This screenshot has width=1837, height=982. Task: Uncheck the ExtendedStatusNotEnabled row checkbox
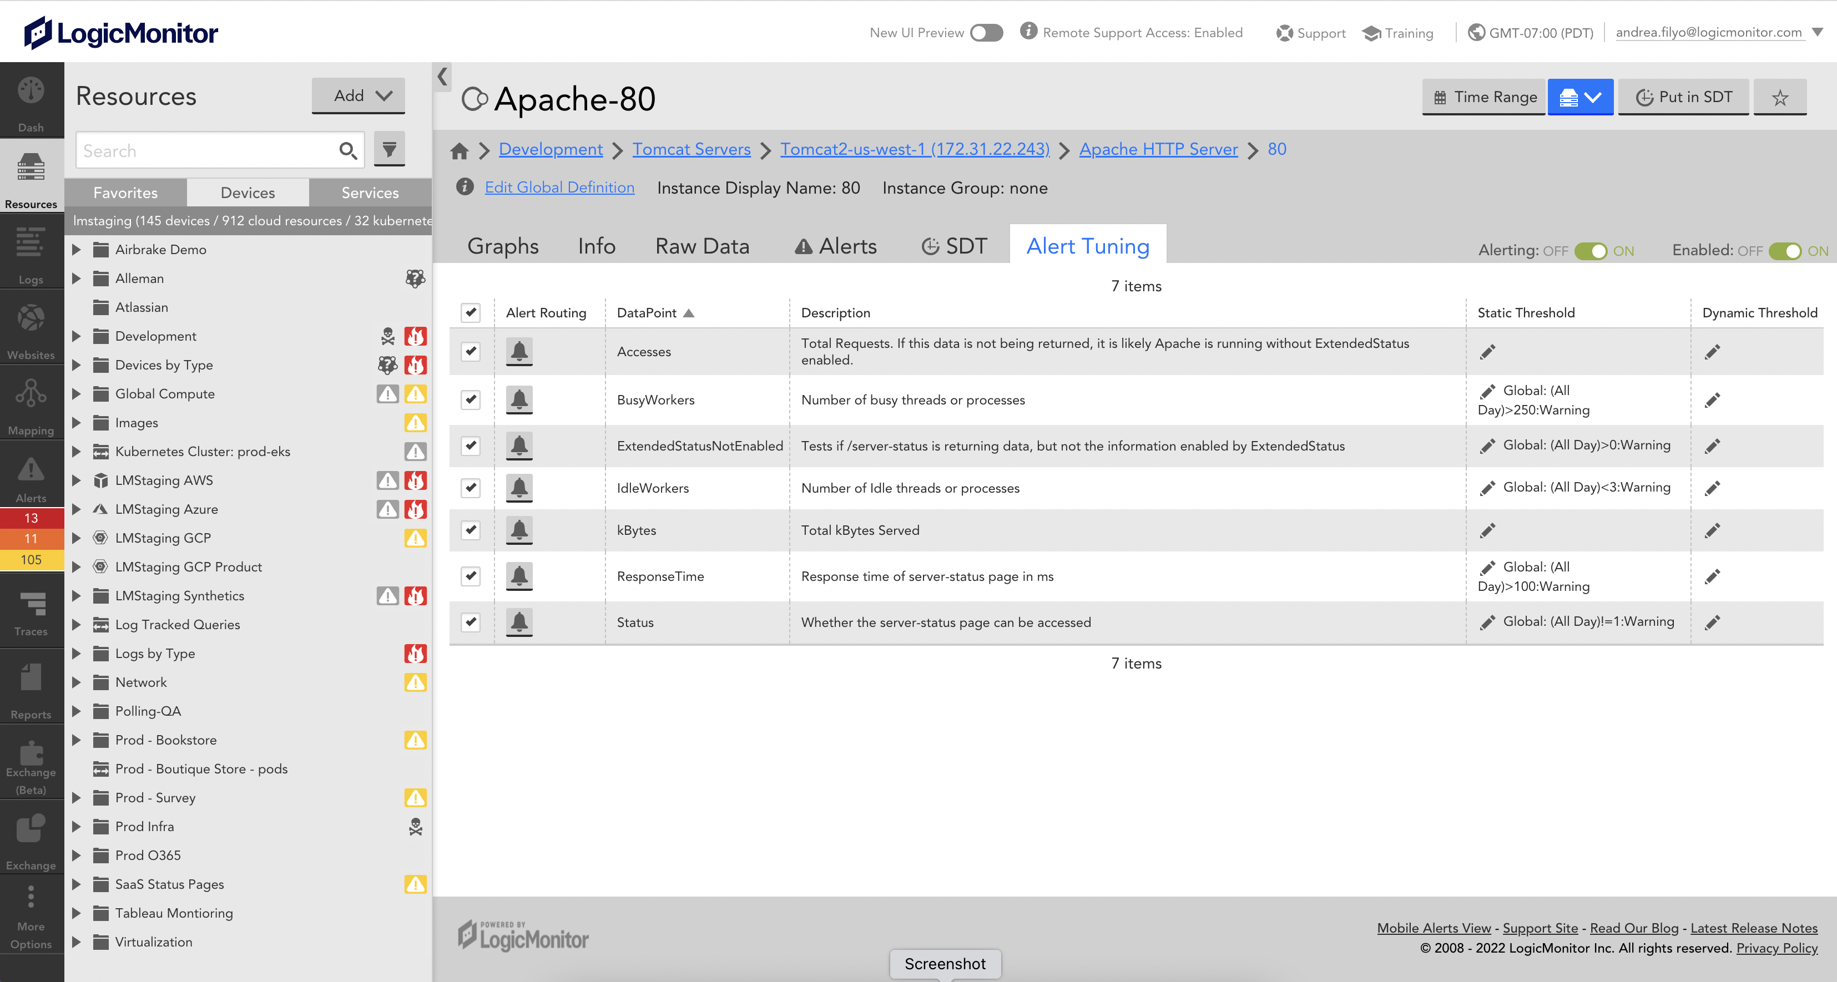pyautogui.click(x=471, y=446)
